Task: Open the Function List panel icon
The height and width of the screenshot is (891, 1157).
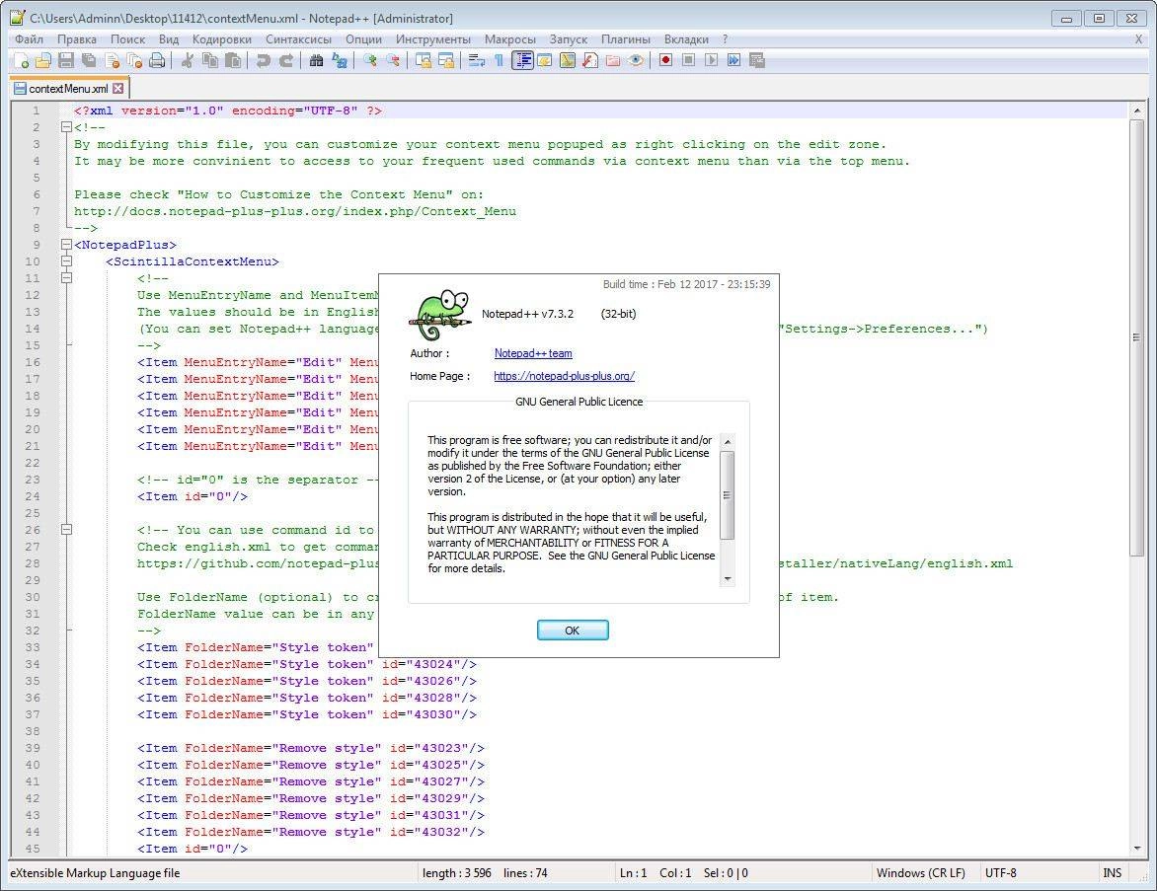Action: coord(589,60)
